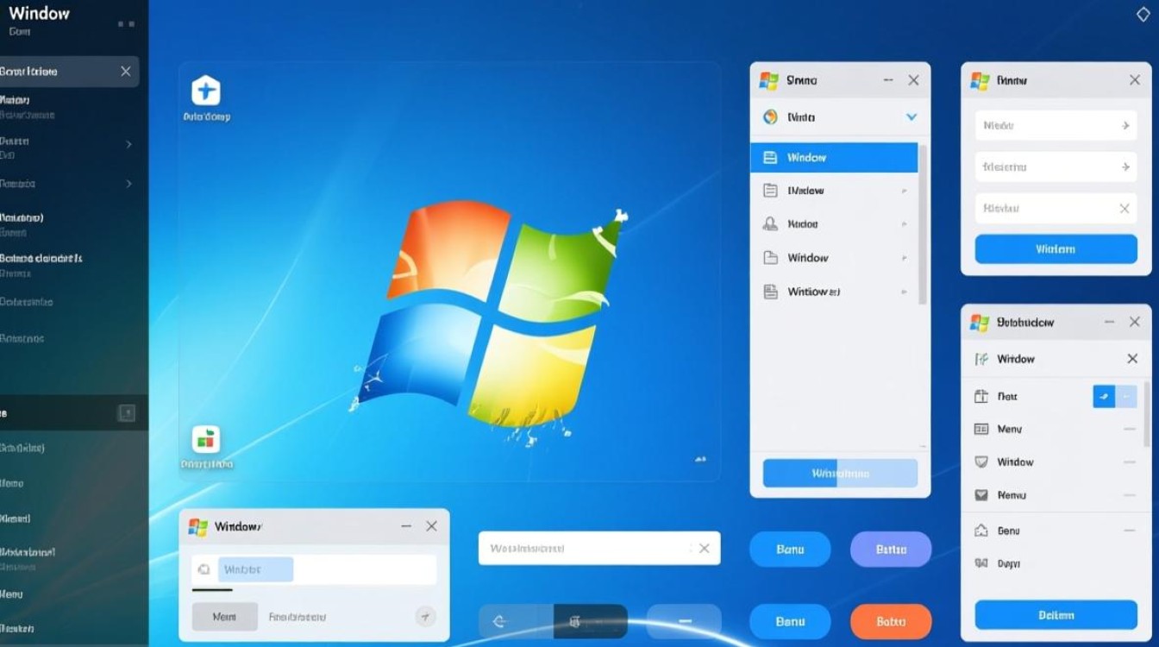
Task: Click the orange pill button
Action: [x=891, y=621]
